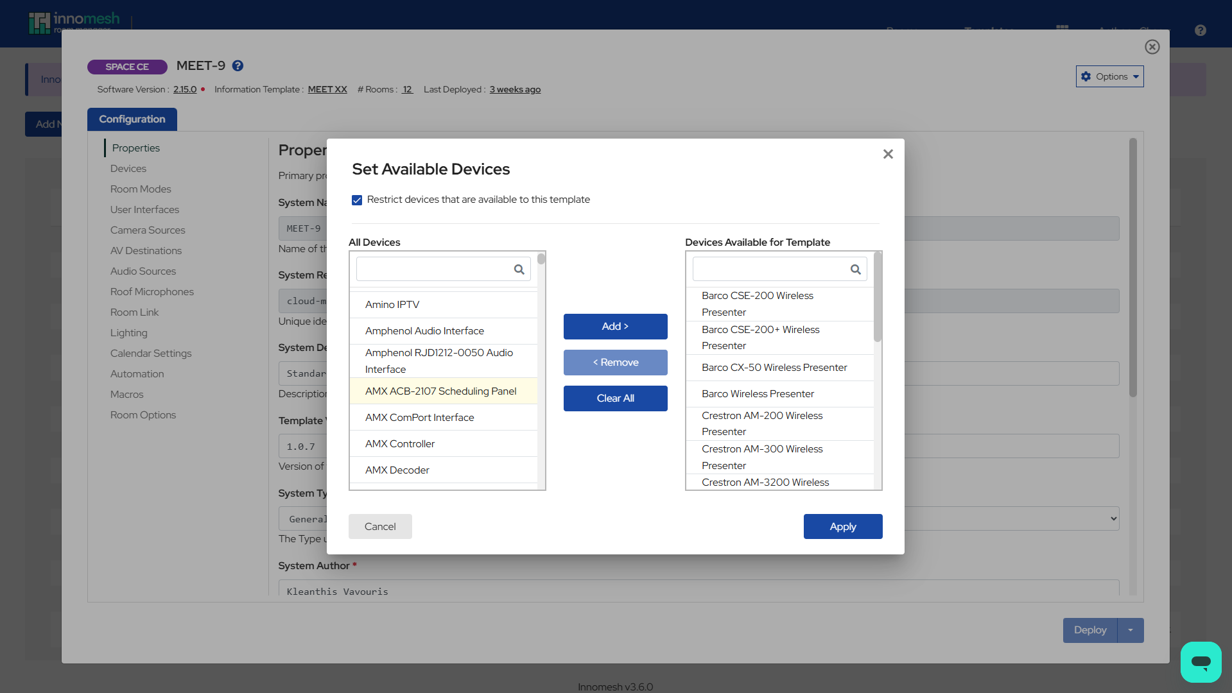The height and width of the screenshot is (693, 1232).
Task: Select Devices in the configuration sidebar
Action: (128, 168)
